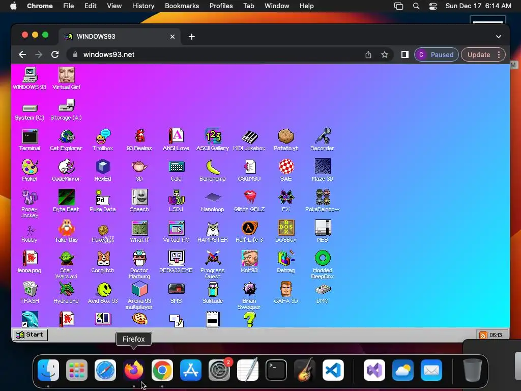Open the GAFA 3D icon
The height and width of the screenshot is (391, 521).
click(x=286, y=293)
